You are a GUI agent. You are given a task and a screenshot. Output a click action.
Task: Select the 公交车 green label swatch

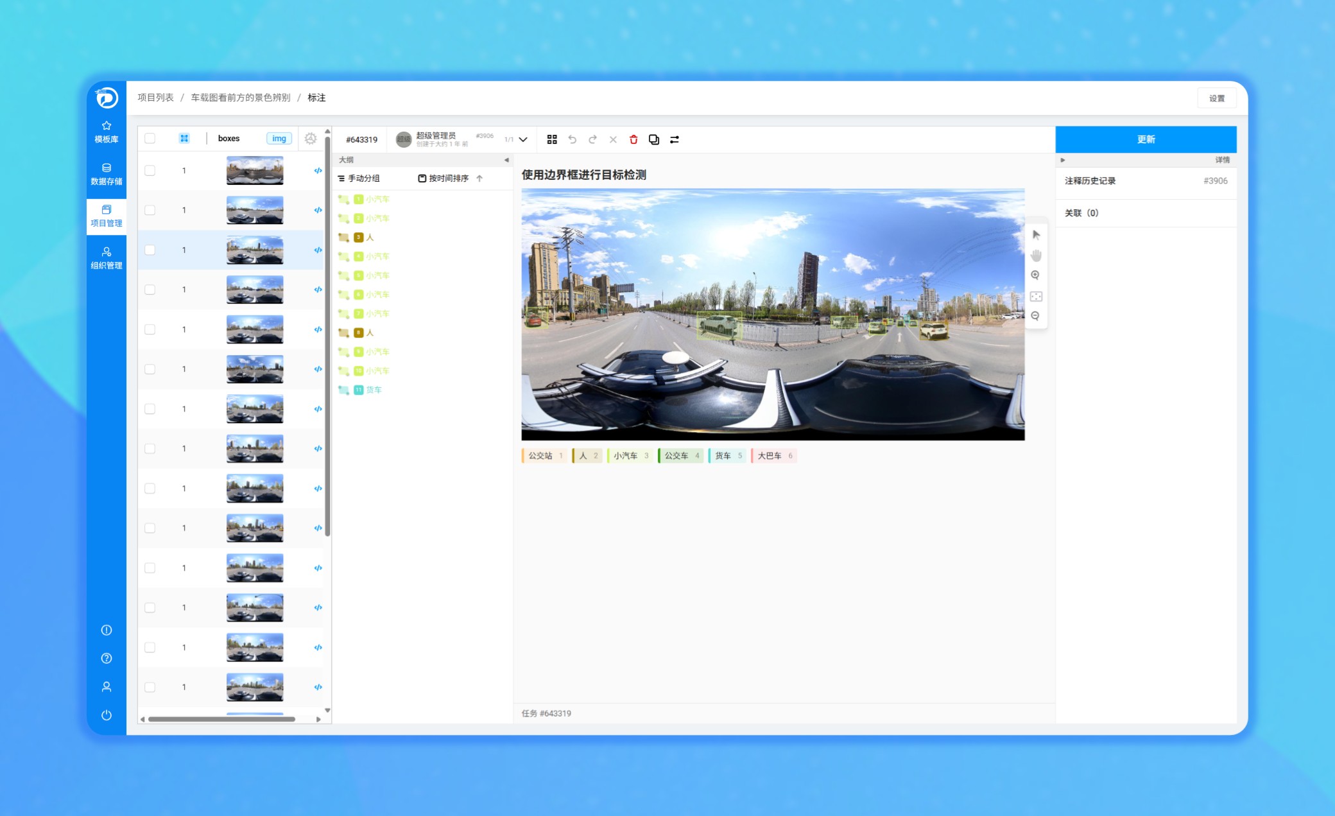pos(680,456)
